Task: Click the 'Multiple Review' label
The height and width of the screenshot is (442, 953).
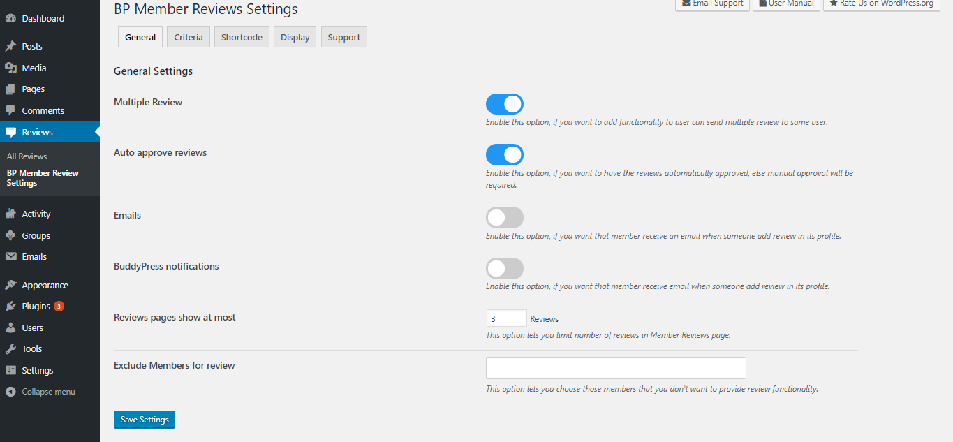Action: [148, 102]
